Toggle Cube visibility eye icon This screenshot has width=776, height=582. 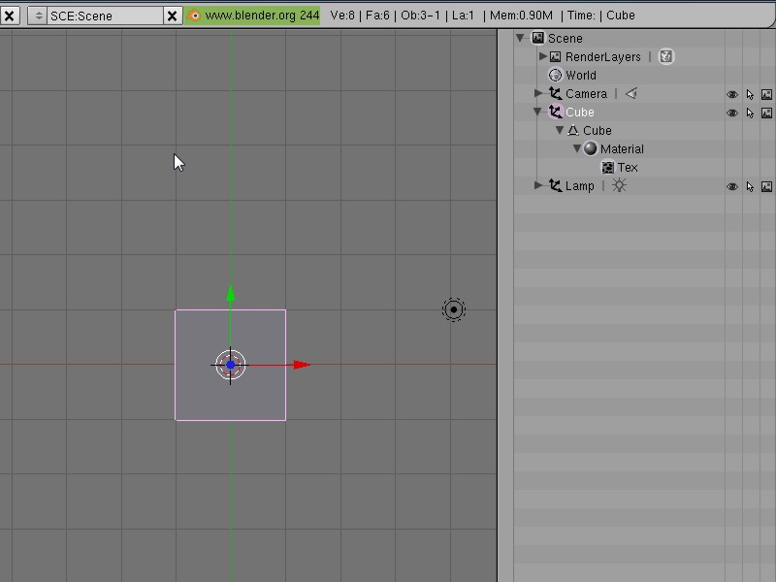[732, 113]
